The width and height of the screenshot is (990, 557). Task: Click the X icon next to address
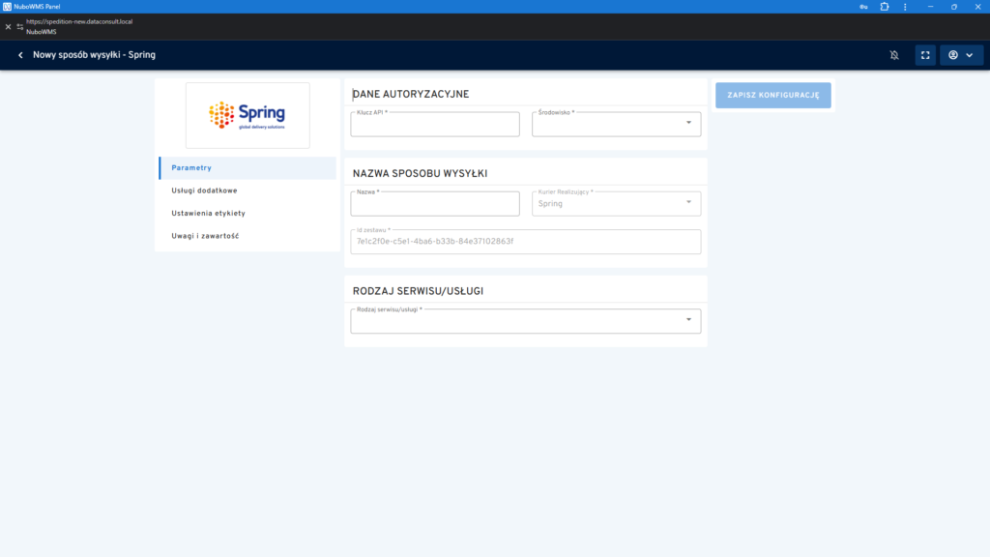8,26
